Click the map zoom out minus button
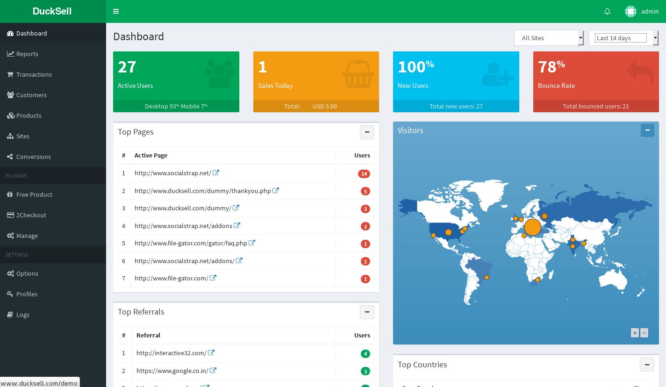Image resolution: width=666 pixels, height=387 pixels. point(644,333)
